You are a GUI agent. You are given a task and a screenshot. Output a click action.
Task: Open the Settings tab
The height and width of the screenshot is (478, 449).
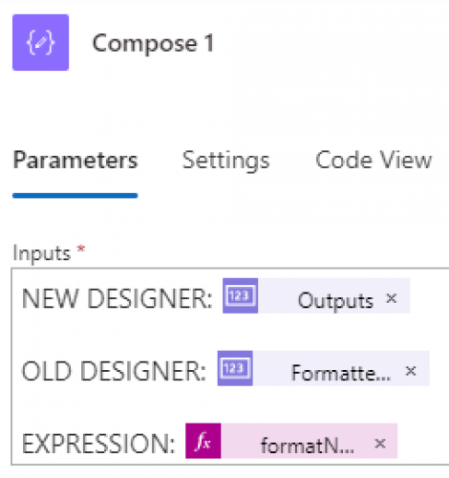pos(225,161)
